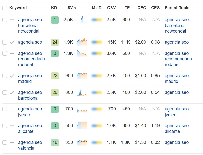The image size is (203, 155).
Task: Click checkmark icon next to agencia seo madrid
Action: [x=12, y=76]
